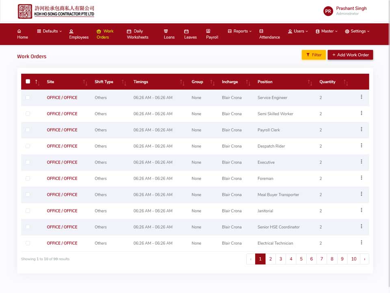Click the yellow Filter button
The width and height of the screenshot is (390, 293).
pos(314,55)
